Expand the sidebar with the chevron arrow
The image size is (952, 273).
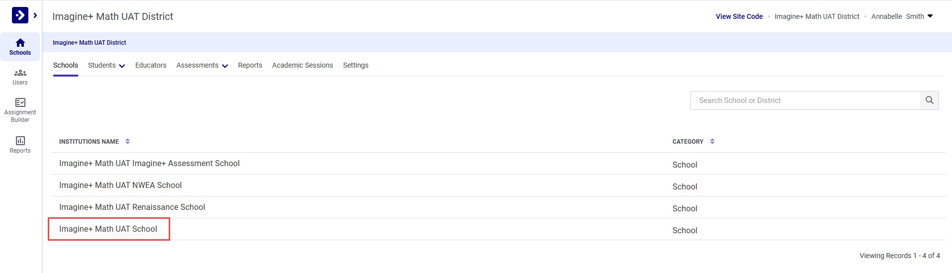[35, 15]
